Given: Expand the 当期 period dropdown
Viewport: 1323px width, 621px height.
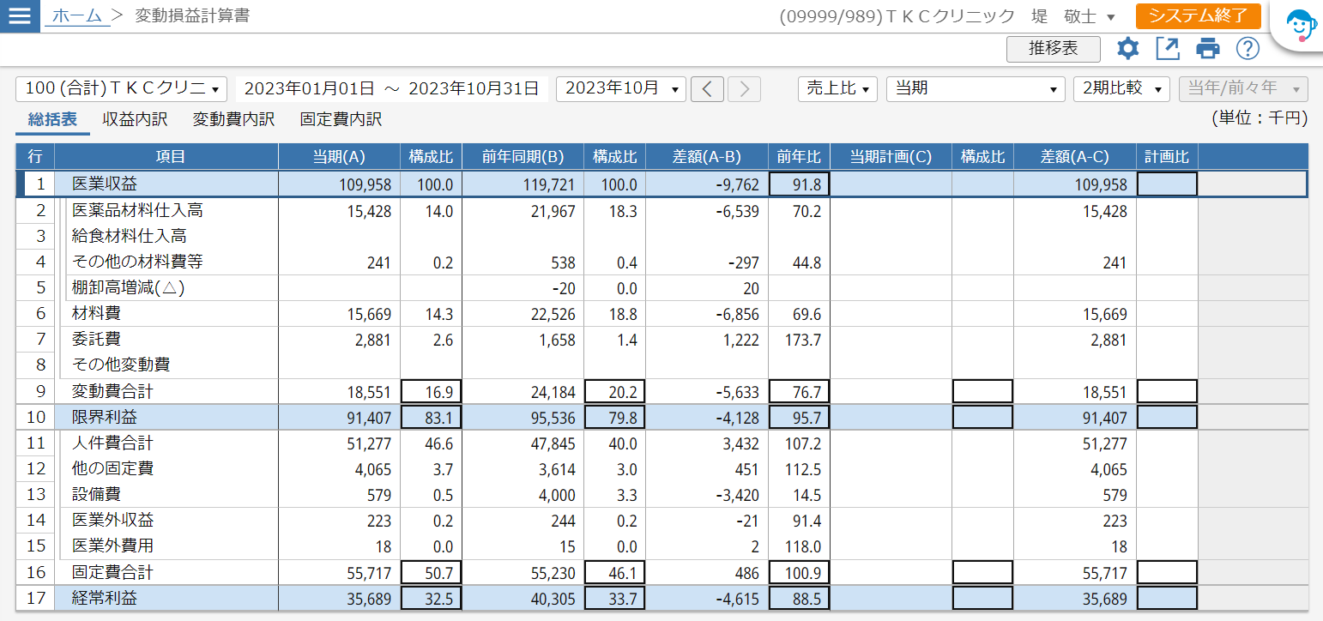Looking at the screenshot, I should tap(976, 88).
